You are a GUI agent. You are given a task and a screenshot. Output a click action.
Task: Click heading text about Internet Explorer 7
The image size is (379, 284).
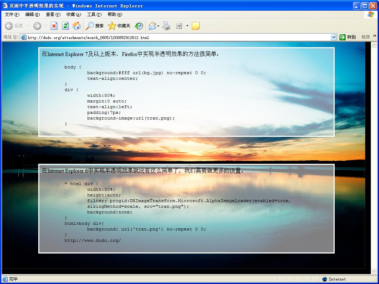(x=130, y=54)
